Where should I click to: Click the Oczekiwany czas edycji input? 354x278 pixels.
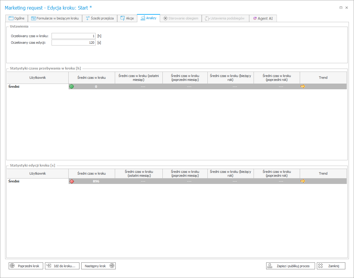pos(73,43)
